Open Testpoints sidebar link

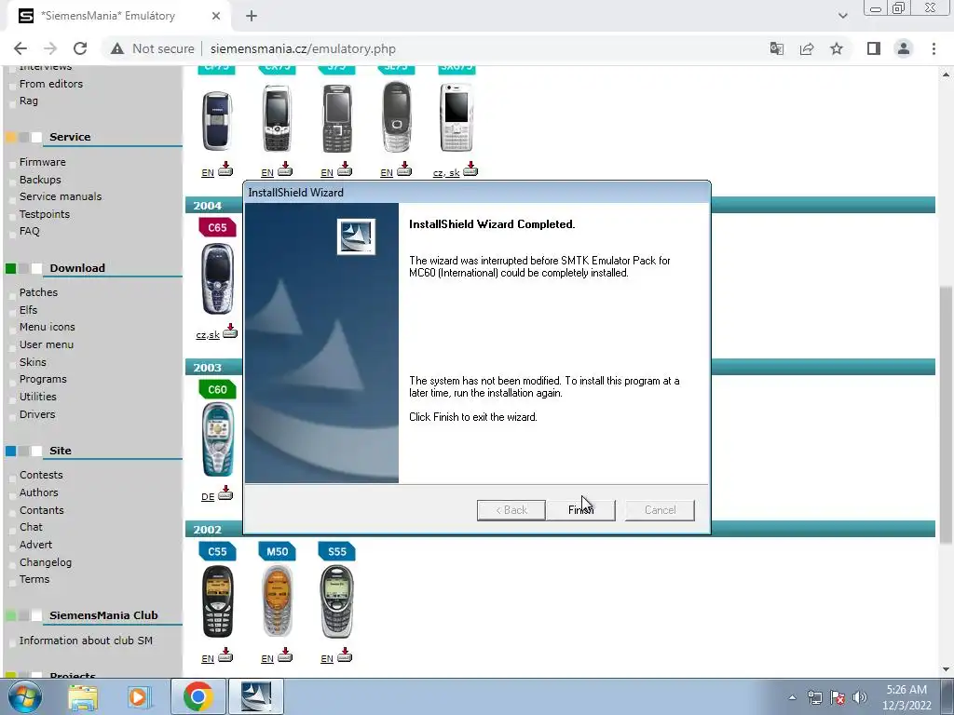pyautogui.click(x=45, y=214)
